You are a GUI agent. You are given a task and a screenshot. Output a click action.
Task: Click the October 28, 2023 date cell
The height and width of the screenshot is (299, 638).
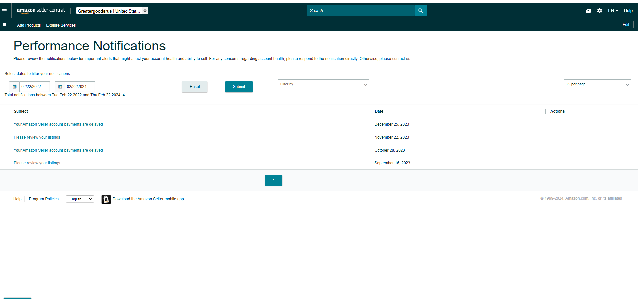pyautogui.click(x=390, y=150)
